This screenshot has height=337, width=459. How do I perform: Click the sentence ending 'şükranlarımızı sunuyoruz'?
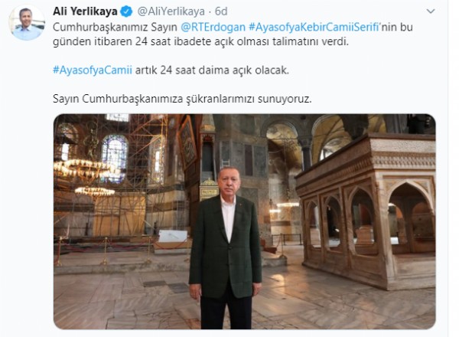182,99
